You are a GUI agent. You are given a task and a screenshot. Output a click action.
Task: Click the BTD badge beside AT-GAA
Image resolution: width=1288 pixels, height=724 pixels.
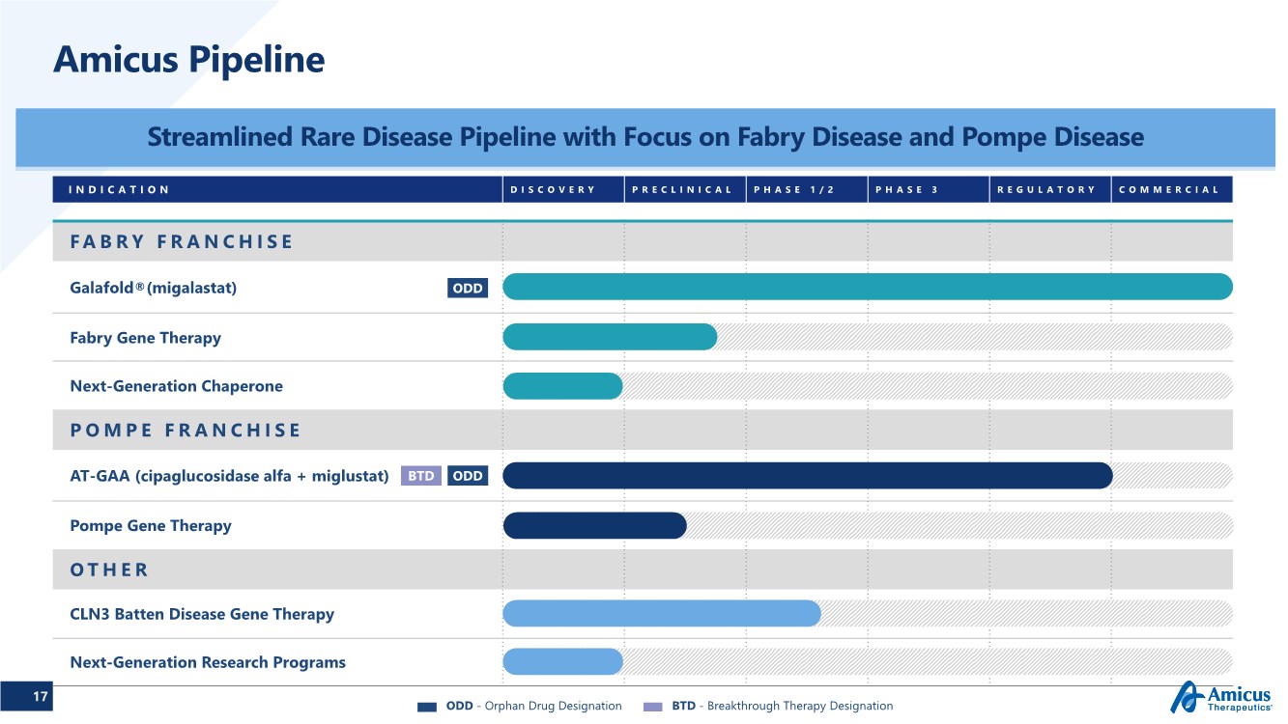[420, 476]
